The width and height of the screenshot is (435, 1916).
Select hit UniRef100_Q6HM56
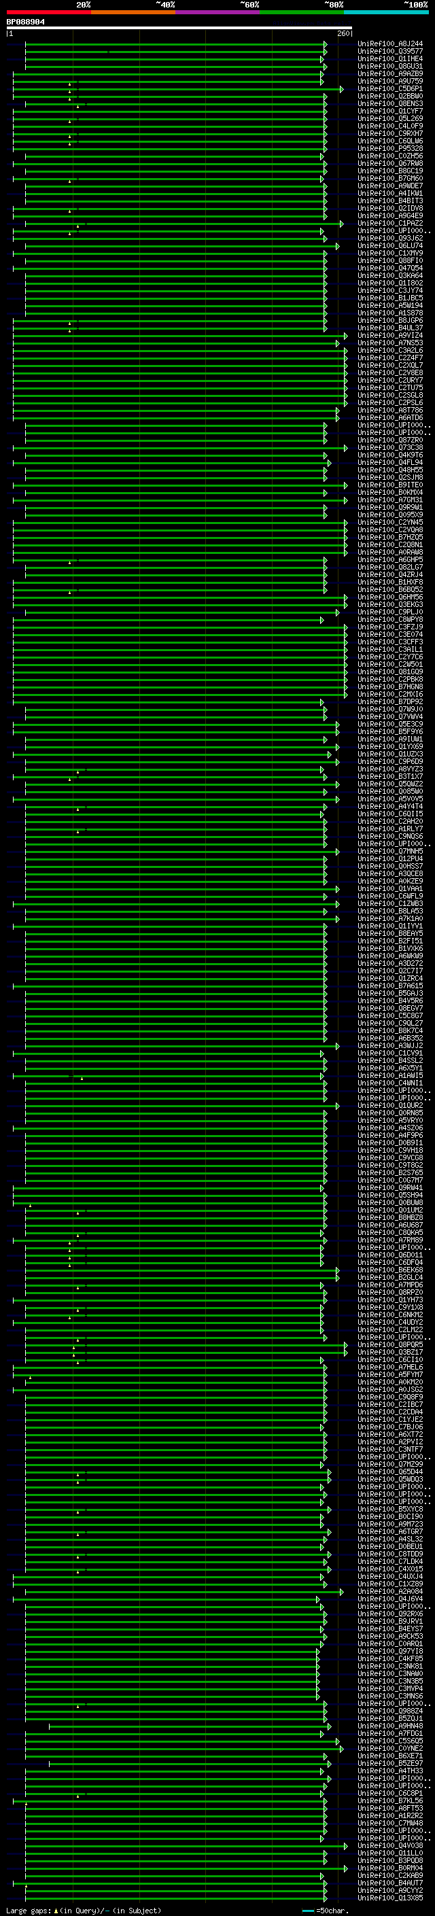pyautogui.click(x=390, y=597)
